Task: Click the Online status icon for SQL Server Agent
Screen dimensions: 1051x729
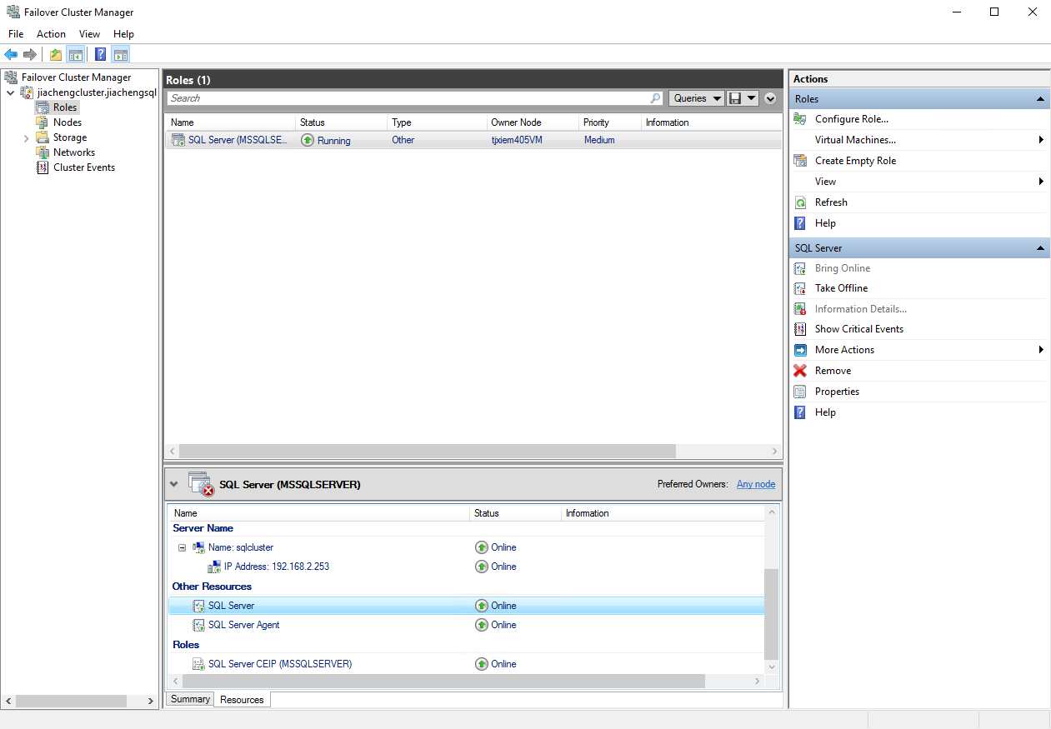Action: (482, 625)
